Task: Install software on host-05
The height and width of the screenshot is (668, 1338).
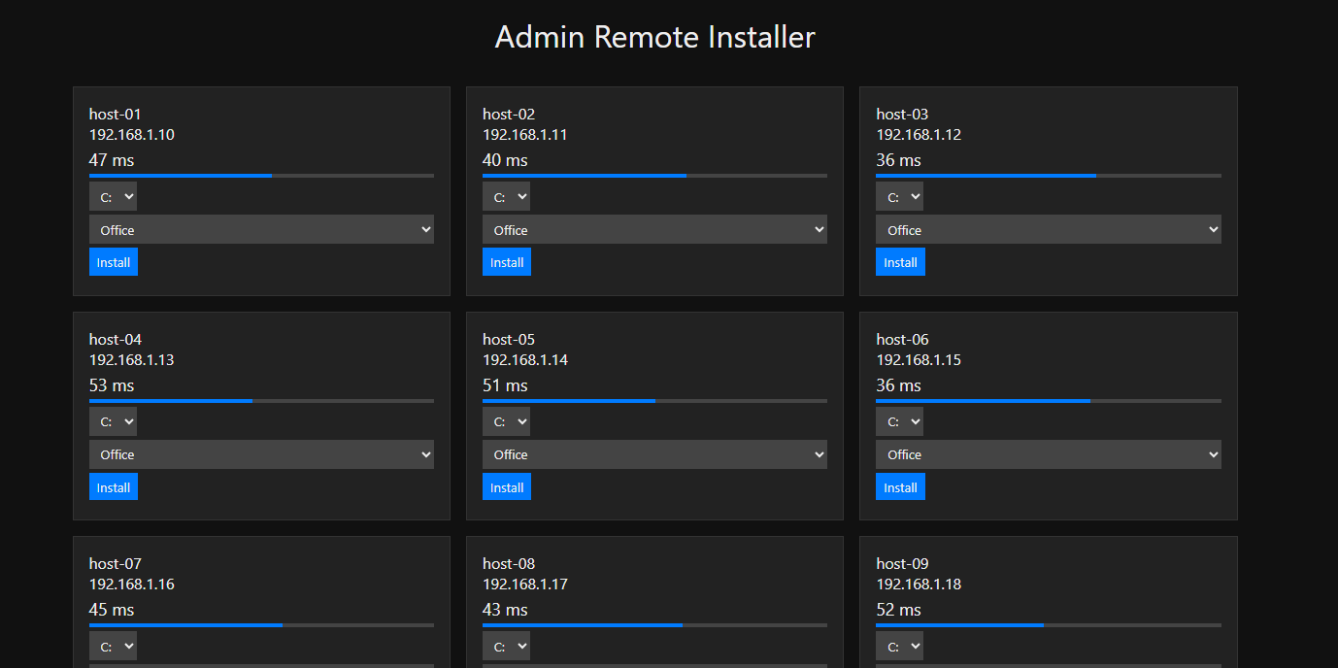Action: point(506,487)
